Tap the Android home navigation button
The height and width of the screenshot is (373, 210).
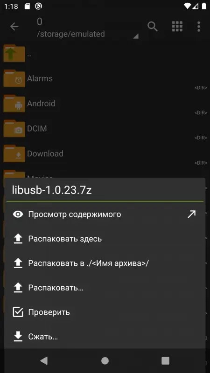pyautogui.click(x=105, y=361)
